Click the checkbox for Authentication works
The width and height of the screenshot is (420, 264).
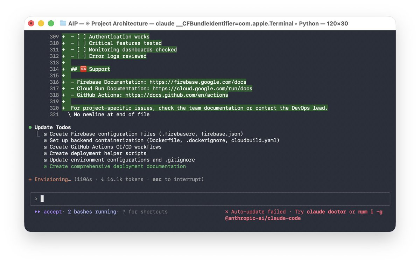click(x=82, y=37)
